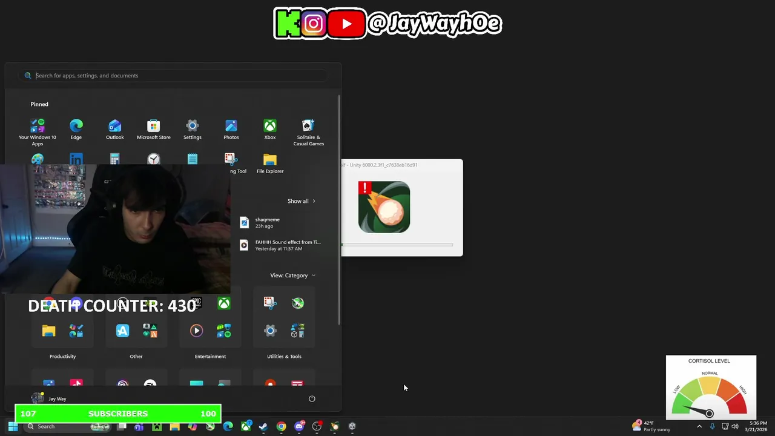Open Copilot from the taskbar
Viewport: 775px width, 436px height.
pos(193,426)
